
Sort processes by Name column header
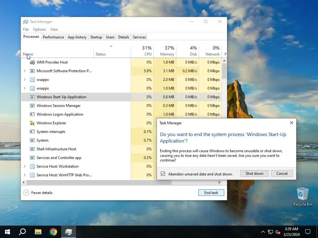pos(57,51)
